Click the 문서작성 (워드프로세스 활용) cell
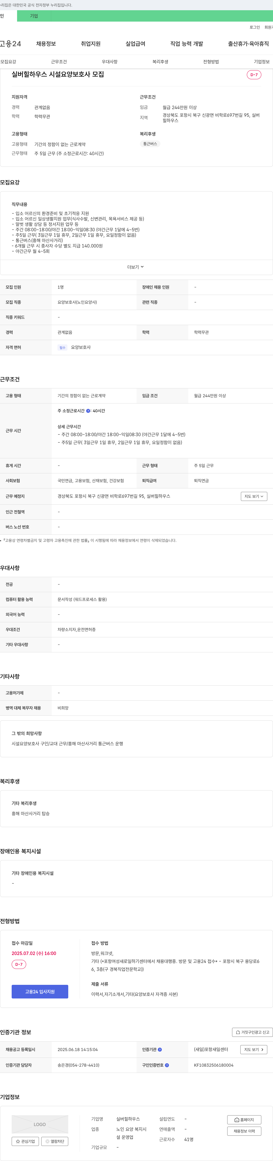The image size is (273, 1161). click(82, 600)
